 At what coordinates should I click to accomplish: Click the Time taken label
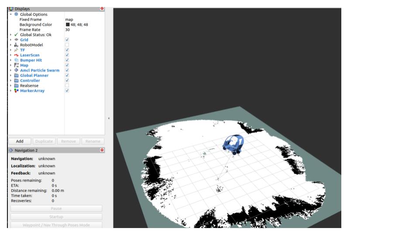click(21, 195)
